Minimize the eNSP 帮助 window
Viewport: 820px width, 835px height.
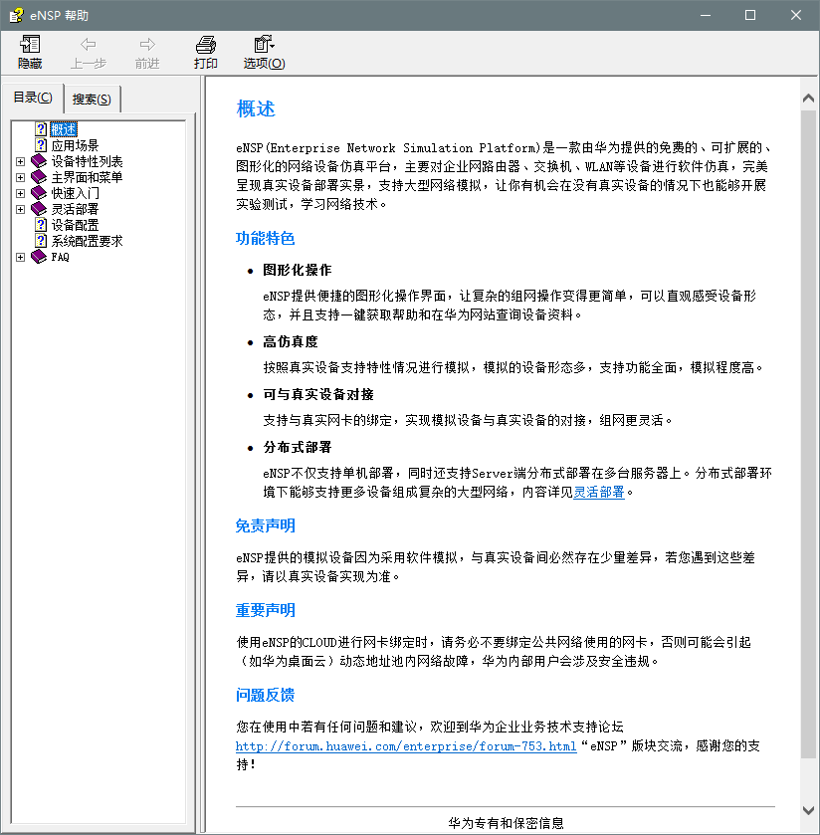(x=706, y=15)
